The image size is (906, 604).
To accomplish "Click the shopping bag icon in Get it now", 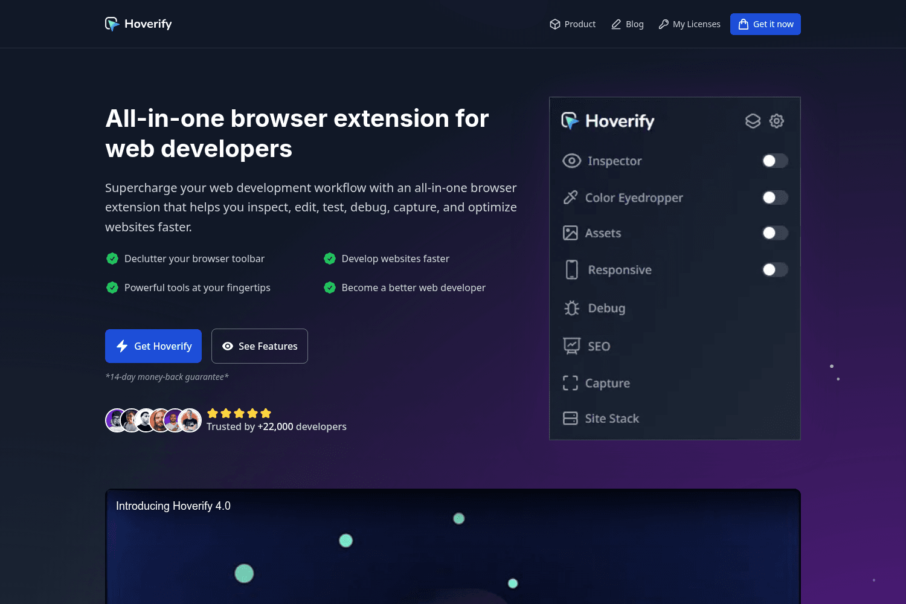I will tap(744, 24).
